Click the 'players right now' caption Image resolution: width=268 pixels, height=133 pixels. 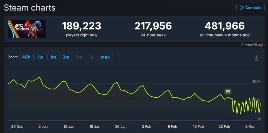tap(82, 35)
